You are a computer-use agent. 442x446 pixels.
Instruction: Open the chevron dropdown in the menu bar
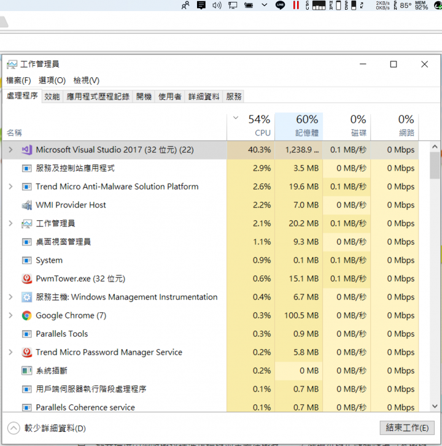click(x=265, y=5)
